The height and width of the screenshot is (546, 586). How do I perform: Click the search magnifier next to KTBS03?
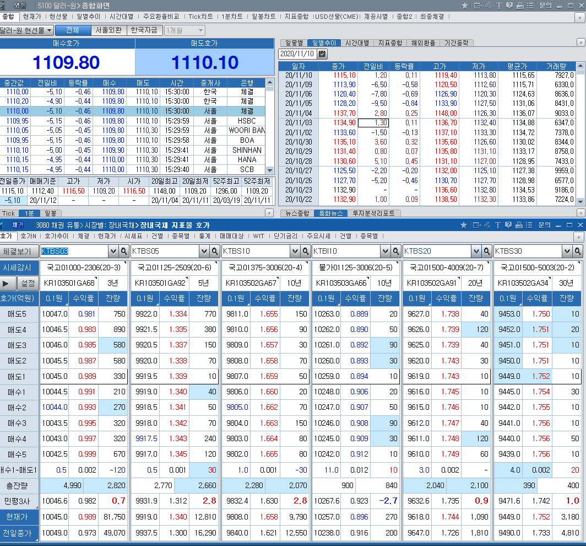[124, 251]
